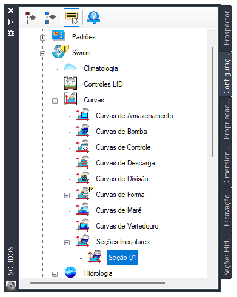Open help via the question mark icon
237x297 pixels.
93,18
